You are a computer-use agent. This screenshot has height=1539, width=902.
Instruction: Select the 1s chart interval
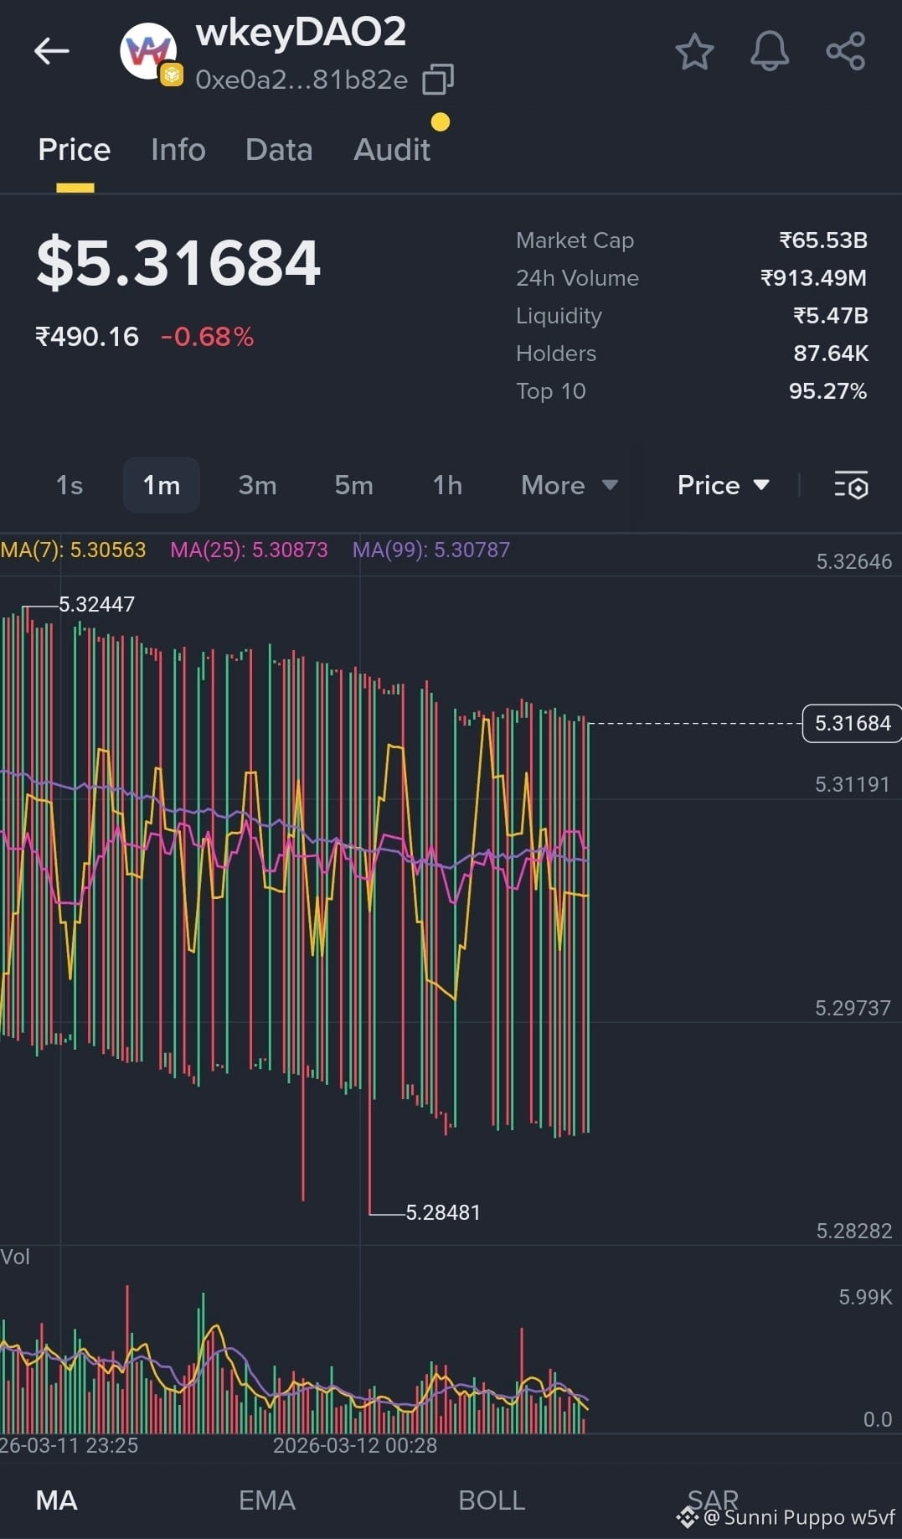click(x=70, y=485)
